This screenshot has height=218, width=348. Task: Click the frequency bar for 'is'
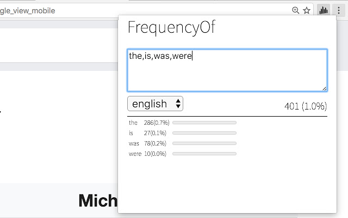[204, 133]
